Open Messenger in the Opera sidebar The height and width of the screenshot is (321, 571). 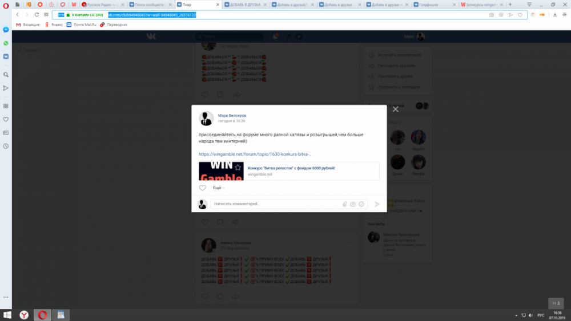pyautogui.click(x=6, y=30)
